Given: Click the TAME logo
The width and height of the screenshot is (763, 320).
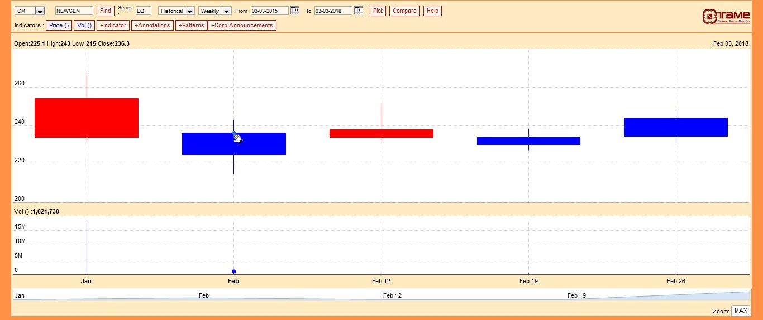Looking at the screenshot, I should pyautogui.click(x=726, y=16).
